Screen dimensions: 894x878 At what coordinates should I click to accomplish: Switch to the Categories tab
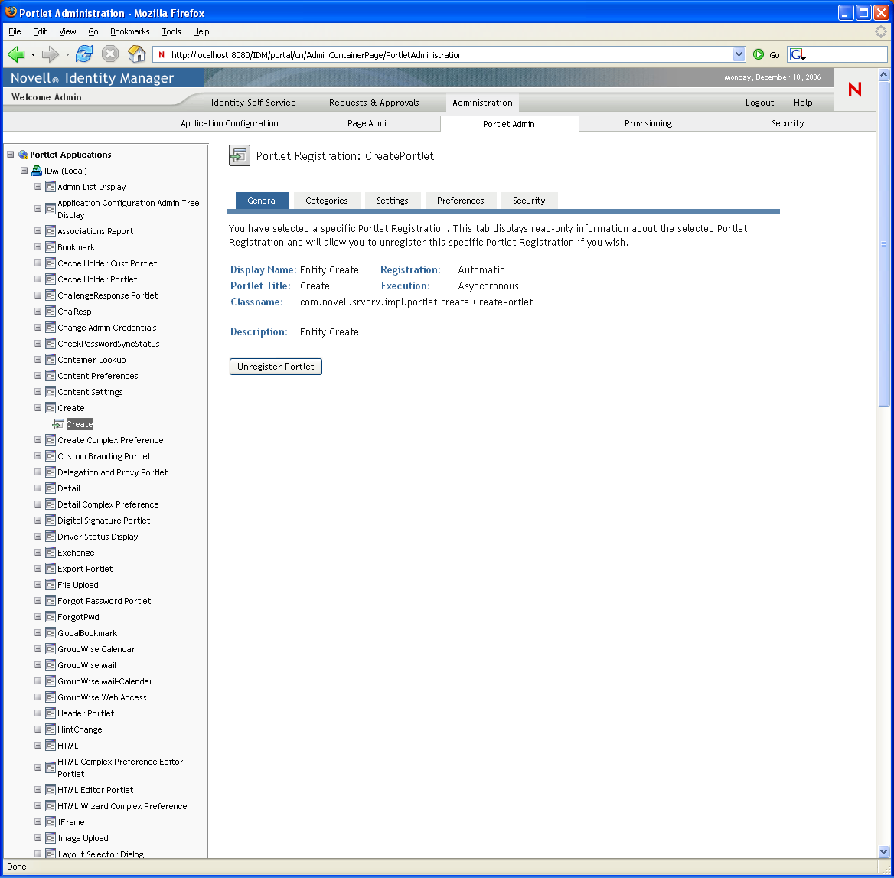tap(327, 201)
